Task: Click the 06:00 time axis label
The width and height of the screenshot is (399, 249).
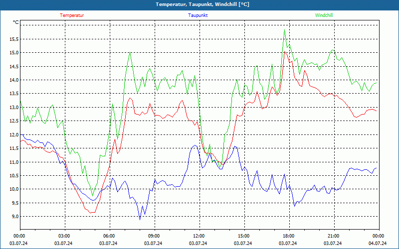Action: pos(109,236)
